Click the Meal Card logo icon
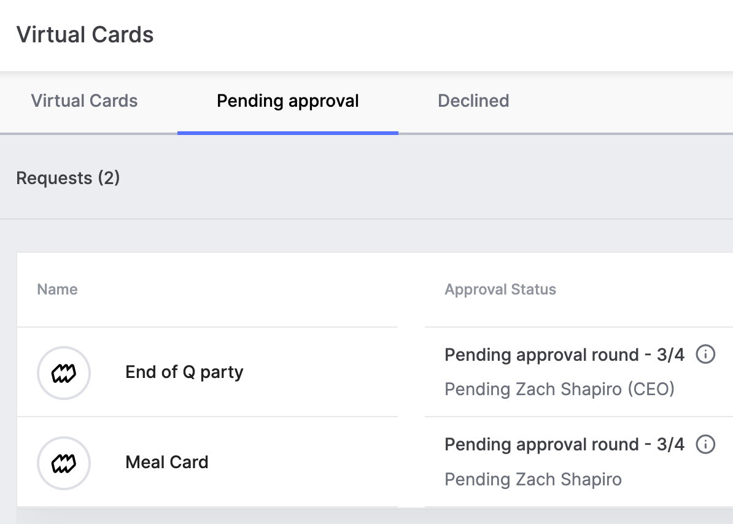Screen dimensions: 733x524 [64, 463]
